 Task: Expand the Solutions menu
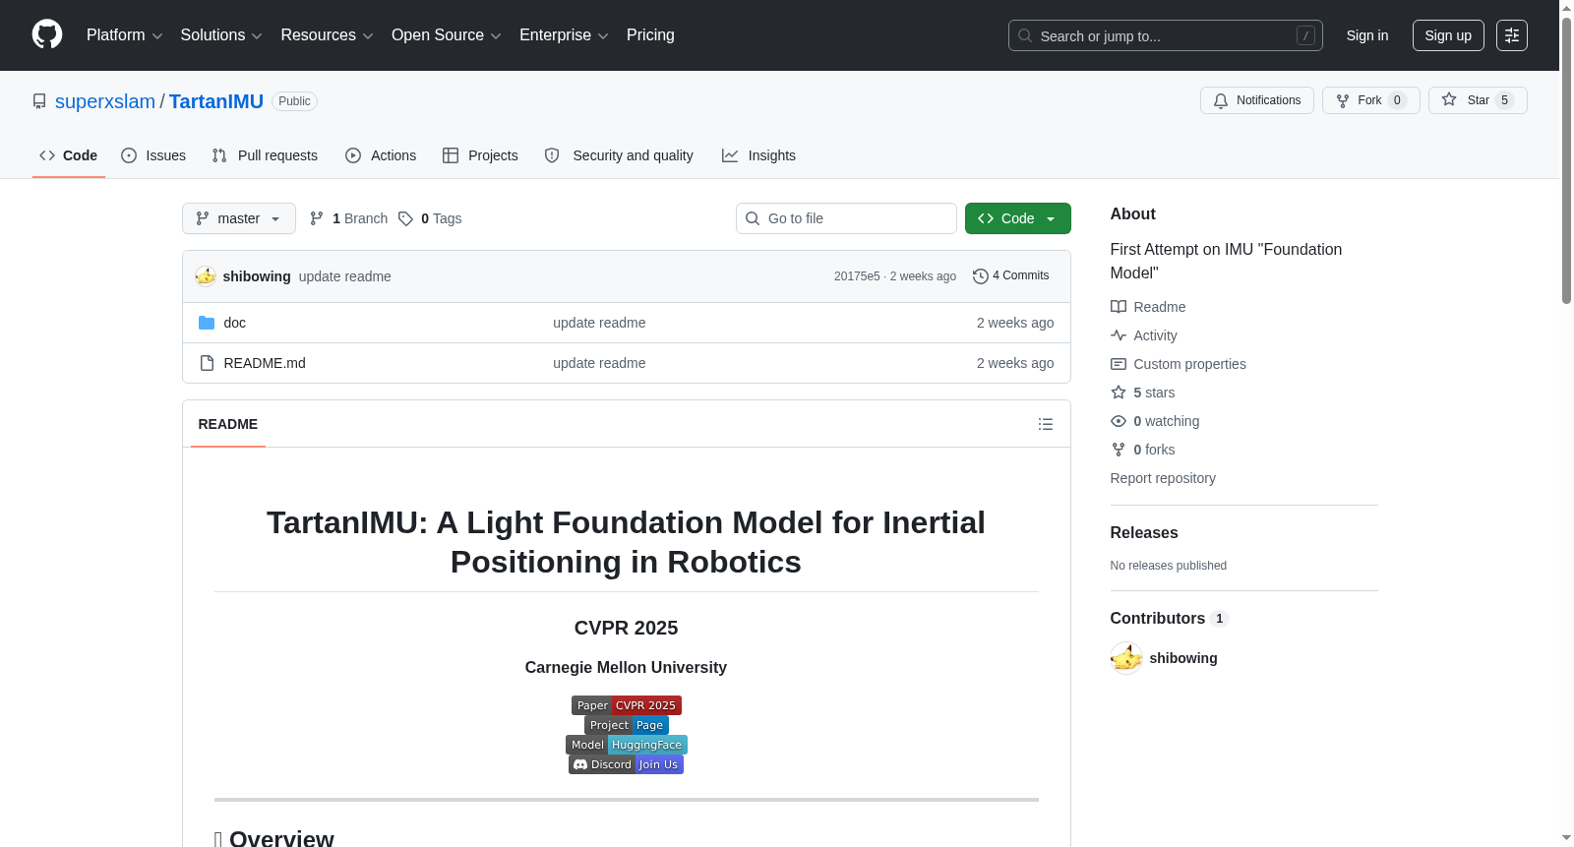click(x=221, y=35)
